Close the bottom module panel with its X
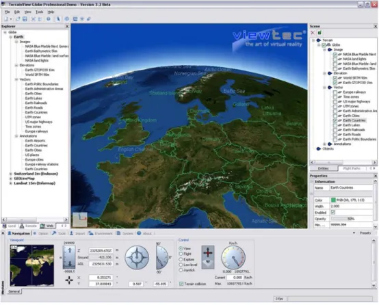The width and height of the screenshot is (379, 305). tap(3, 233)
